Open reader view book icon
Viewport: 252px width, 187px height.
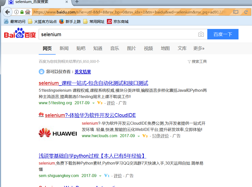236,12
